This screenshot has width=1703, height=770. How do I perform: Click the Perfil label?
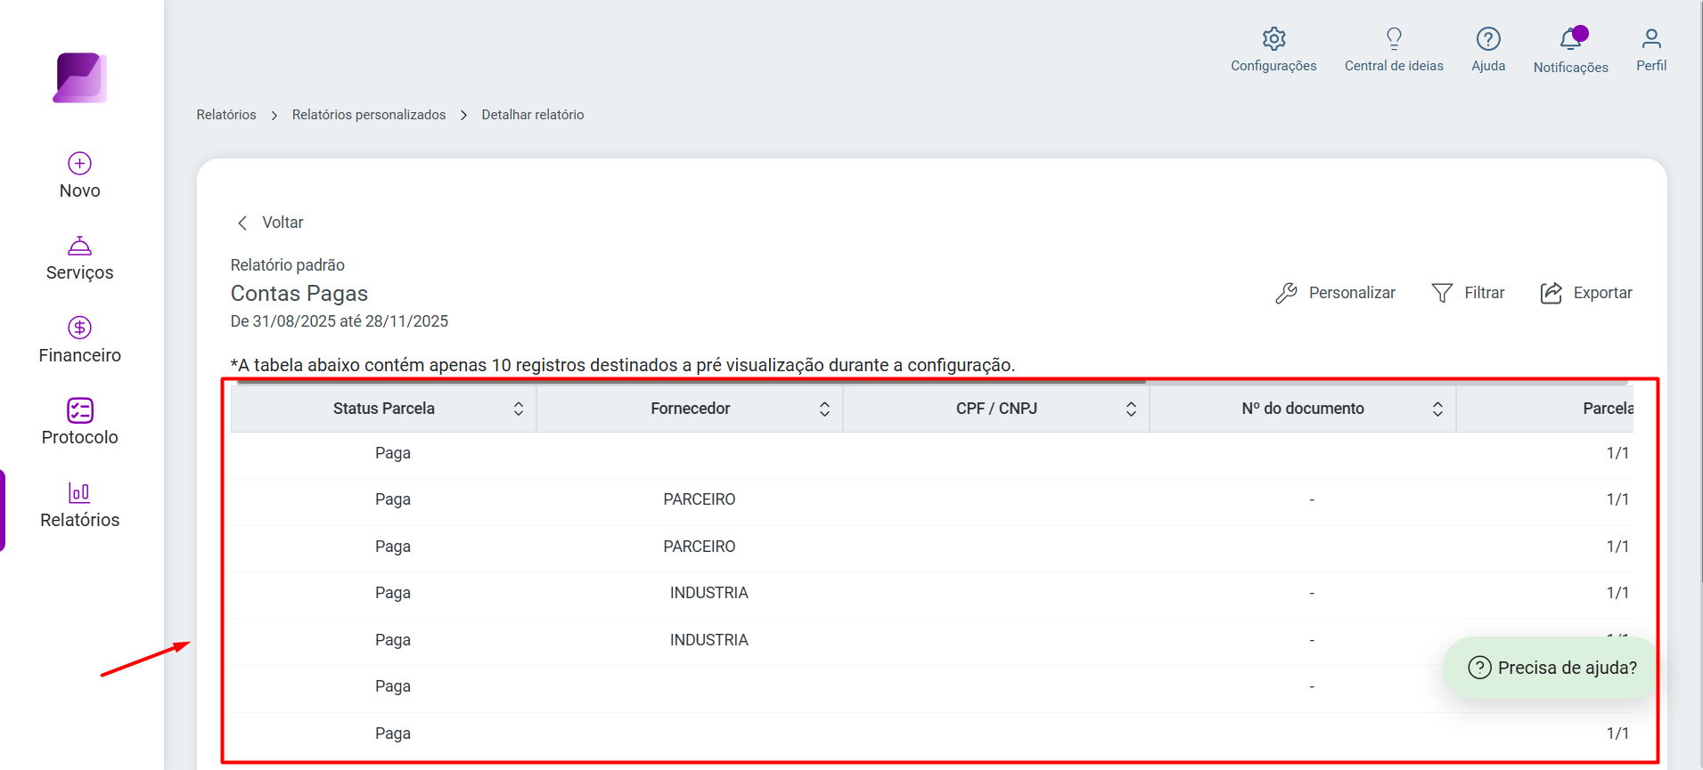click(1651, 66)
